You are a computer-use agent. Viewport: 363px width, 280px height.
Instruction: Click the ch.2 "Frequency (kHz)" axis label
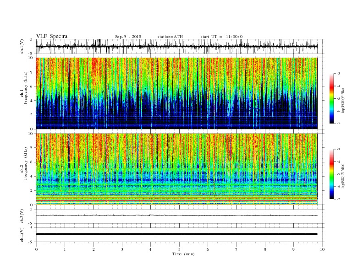point(26,163)
